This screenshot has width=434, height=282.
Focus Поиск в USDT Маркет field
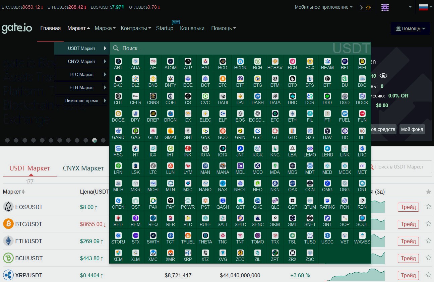(x=400, y=166)
